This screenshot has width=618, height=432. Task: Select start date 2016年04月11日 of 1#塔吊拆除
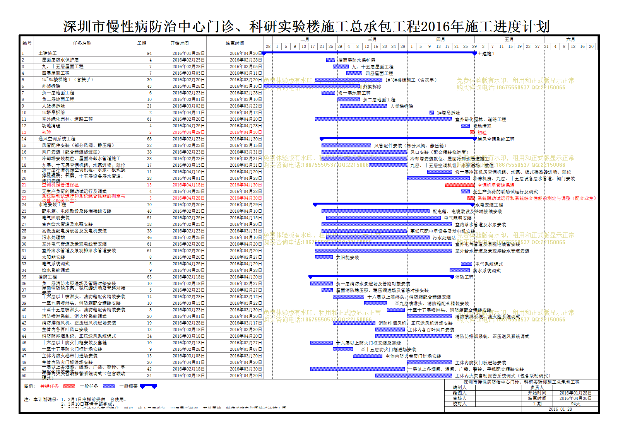click(x=188, y=113)
